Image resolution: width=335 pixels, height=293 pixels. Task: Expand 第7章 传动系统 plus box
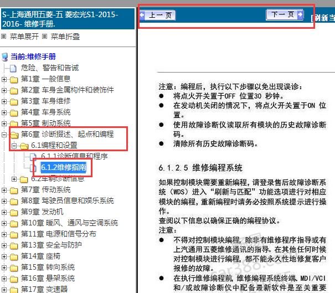(4, 190)
